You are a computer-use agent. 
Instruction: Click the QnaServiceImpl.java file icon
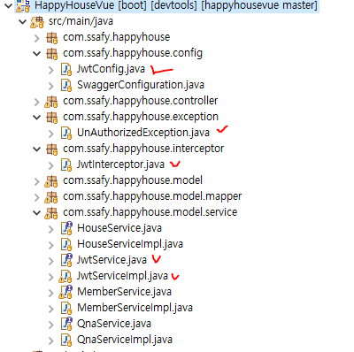[x=66, y=341]
